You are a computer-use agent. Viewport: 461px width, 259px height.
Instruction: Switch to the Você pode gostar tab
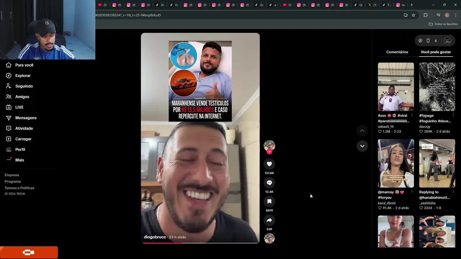click(436, 52)
